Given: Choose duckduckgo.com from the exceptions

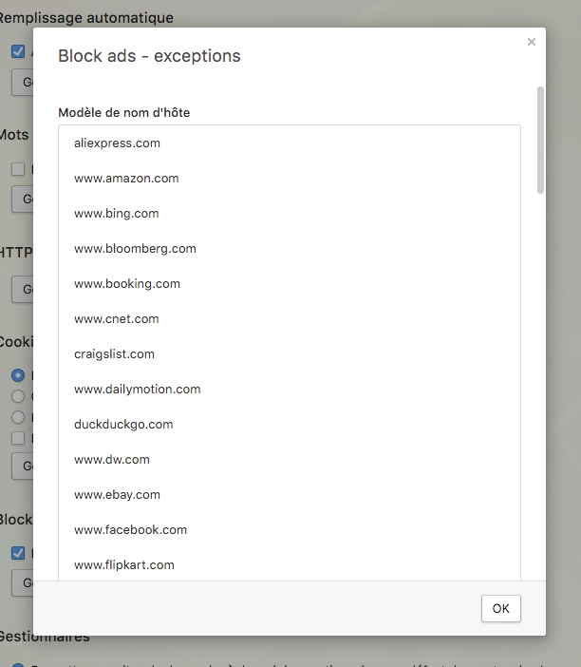Looking at the screenshot, I should [x=290, y=424].
